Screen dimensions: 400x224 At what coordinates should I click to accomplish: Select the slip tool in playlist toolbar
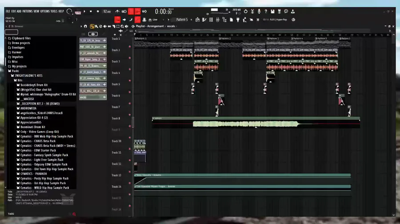[109, 27]
